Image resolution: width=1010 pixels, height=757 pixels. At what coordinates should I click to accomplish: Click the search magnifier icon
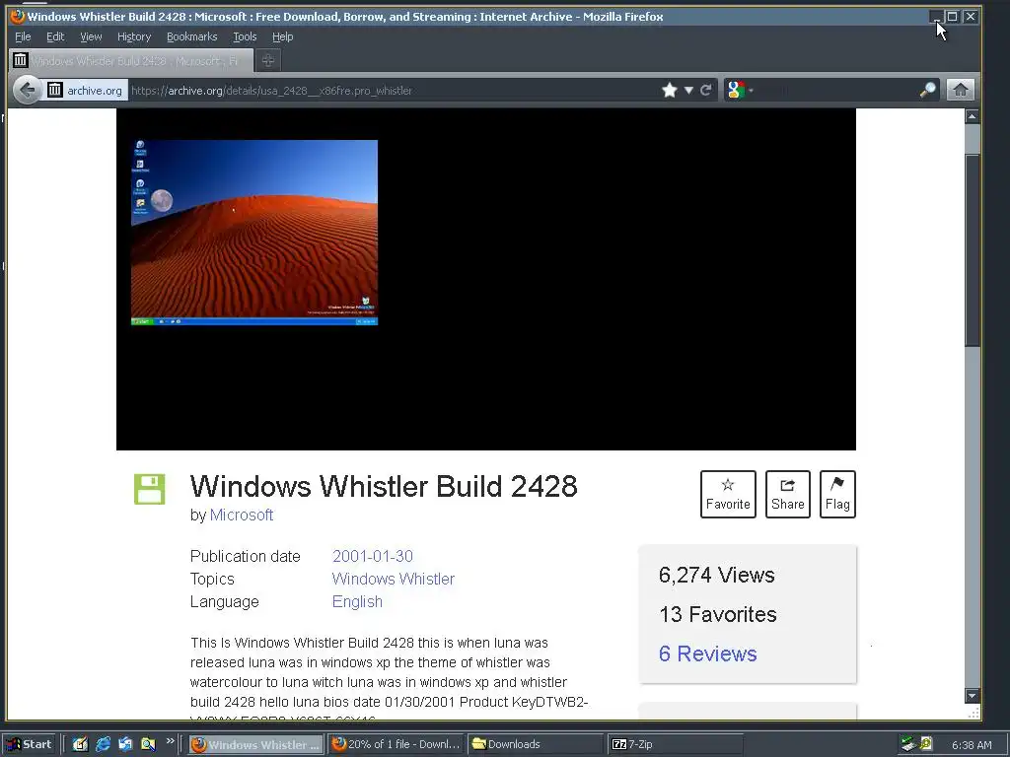click(927, 90)
